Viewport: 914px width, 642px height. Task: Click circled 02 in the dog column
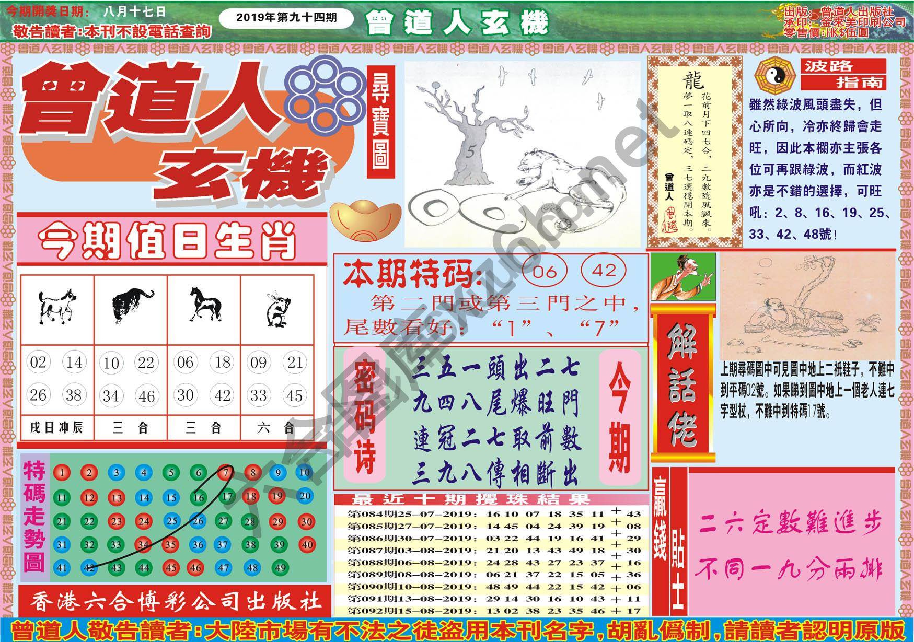38,362
